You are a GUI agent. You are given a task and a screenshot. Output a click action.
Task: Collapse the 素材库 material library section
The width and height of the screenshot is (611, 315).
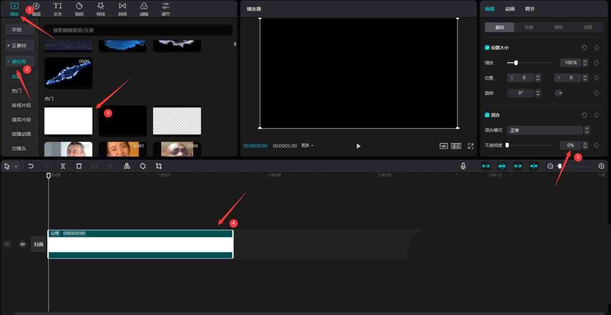tap(20, 61)
